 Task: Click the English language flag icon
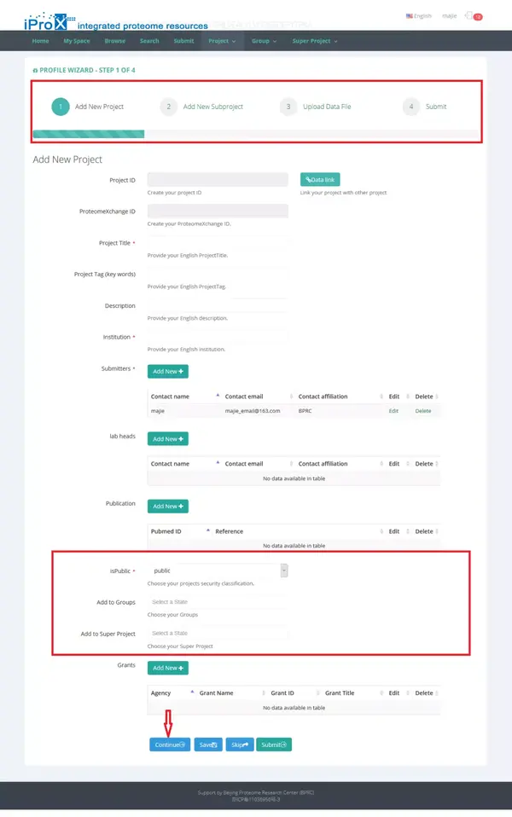[410, 15]
